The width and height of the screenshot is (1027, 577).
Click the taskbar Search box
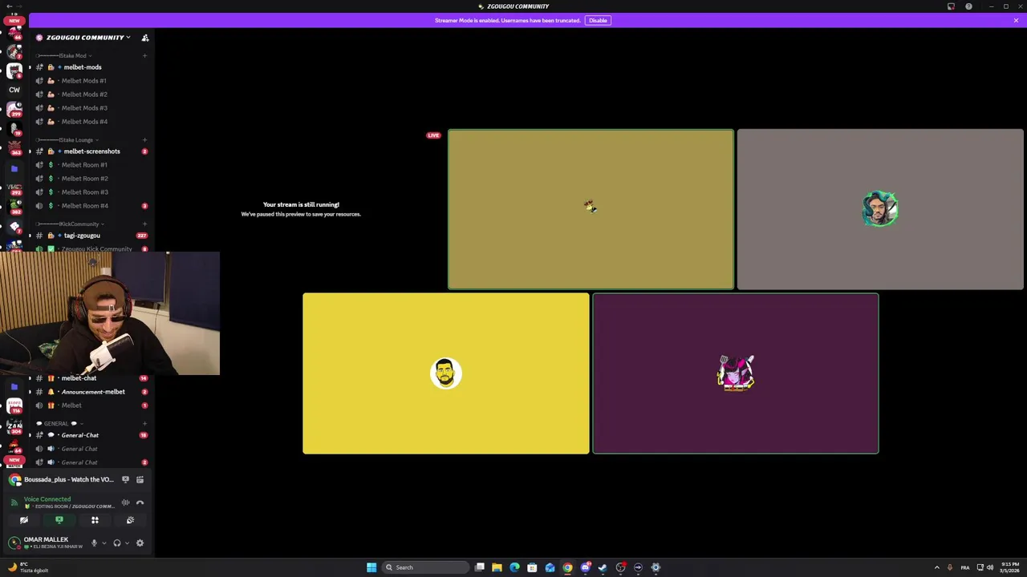[x=425, y=567]
